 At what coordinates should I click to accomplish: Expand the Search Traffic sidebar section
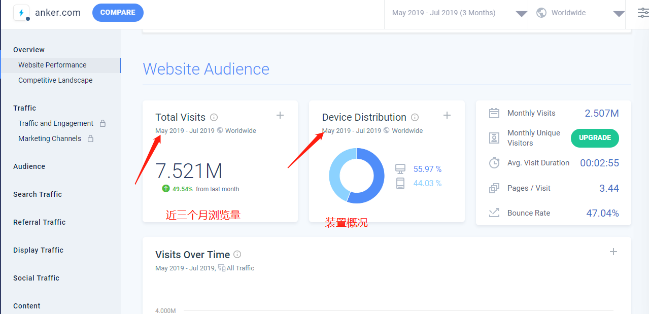pos(38,194)
